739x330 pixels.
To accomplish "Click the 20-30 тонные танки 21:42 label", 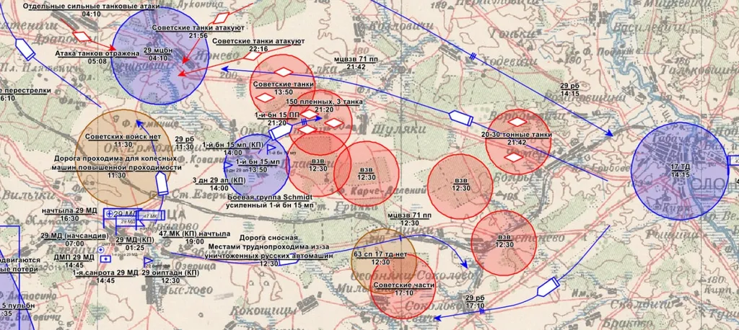I will [x=515, y=138].
